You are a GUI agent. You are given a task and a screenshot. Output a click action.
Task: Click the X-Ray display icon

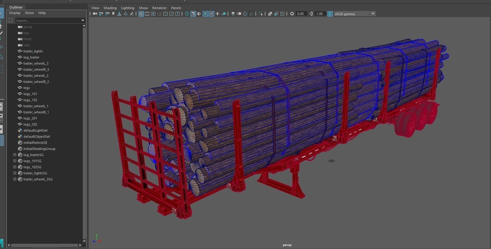click(x=270, y=14)
